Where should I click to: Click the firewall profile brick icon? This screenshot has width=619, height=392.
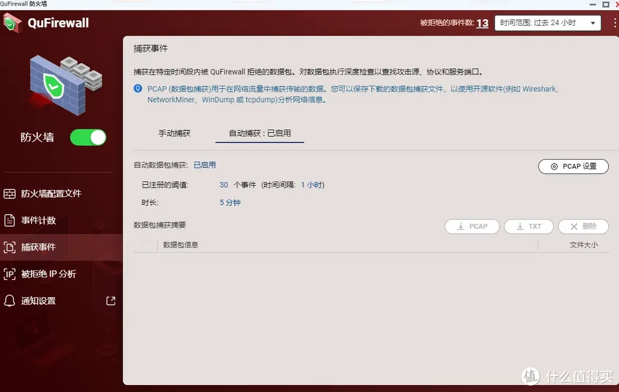10,193
